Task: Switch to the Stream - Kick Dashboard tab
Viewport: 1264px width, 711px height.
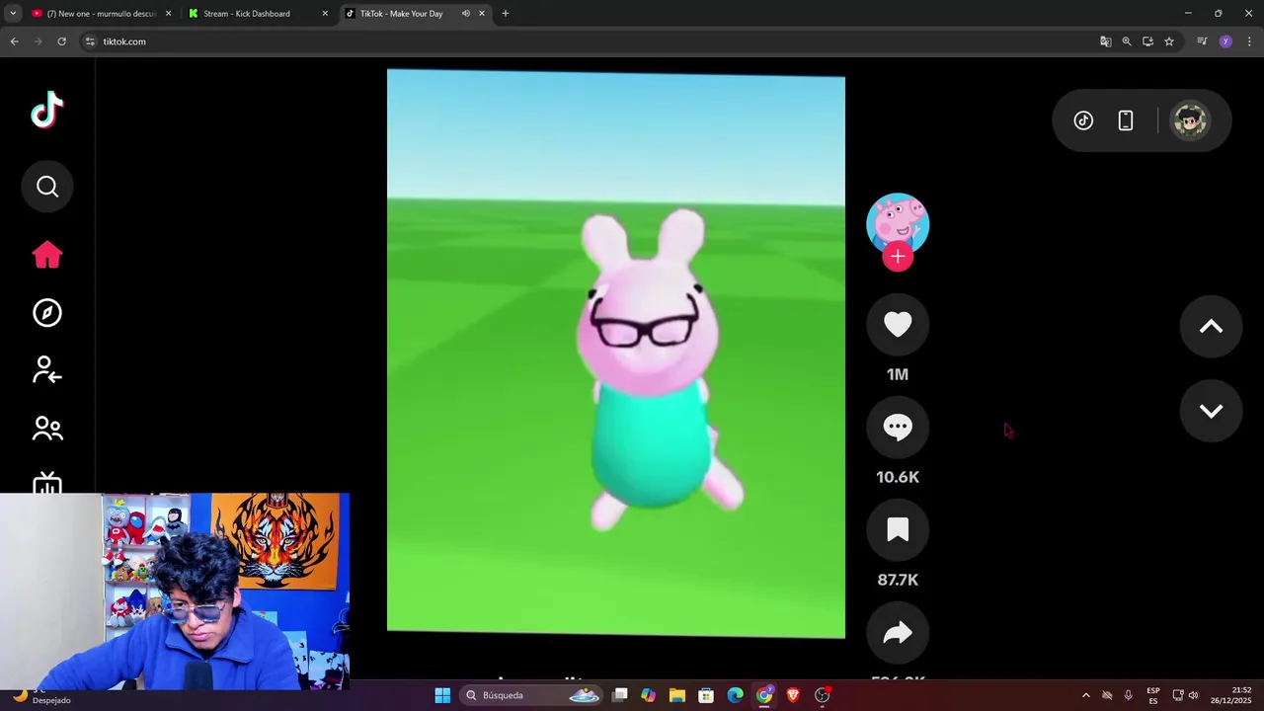Action: tap(257, 14)
